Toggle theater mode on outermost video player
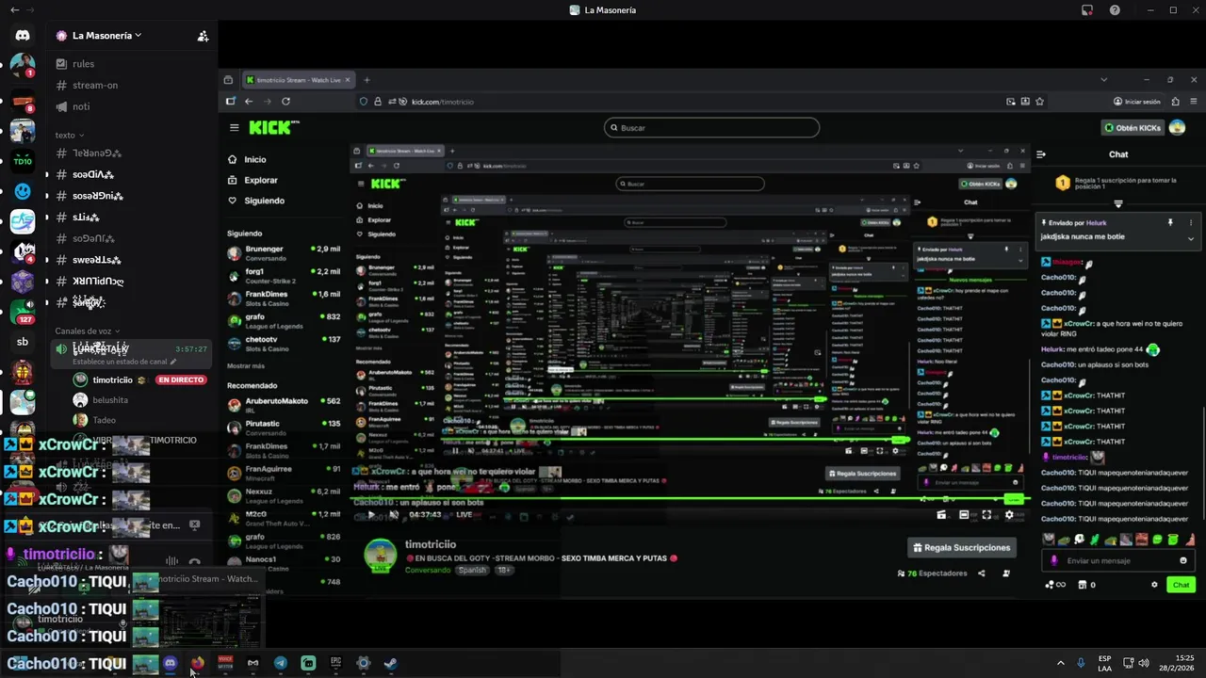Screen dimensions: 1206x678 click(964, 515)
